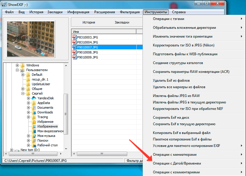246x176 pixels.
Task: Click the Downloads folder icon
Action: [34, 112]
